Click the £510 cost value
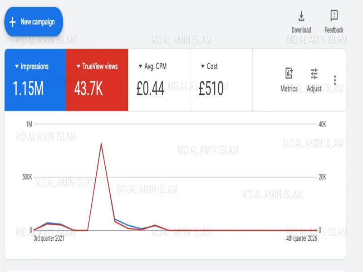Image resolution: width=363 pixels, height=272 pixels. 211,88
